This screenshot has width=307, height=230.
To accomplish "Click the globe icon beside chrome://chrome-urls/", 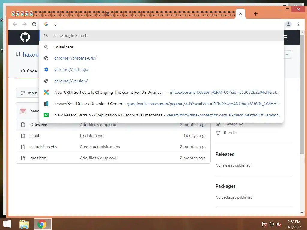I will tap(46, 58).
